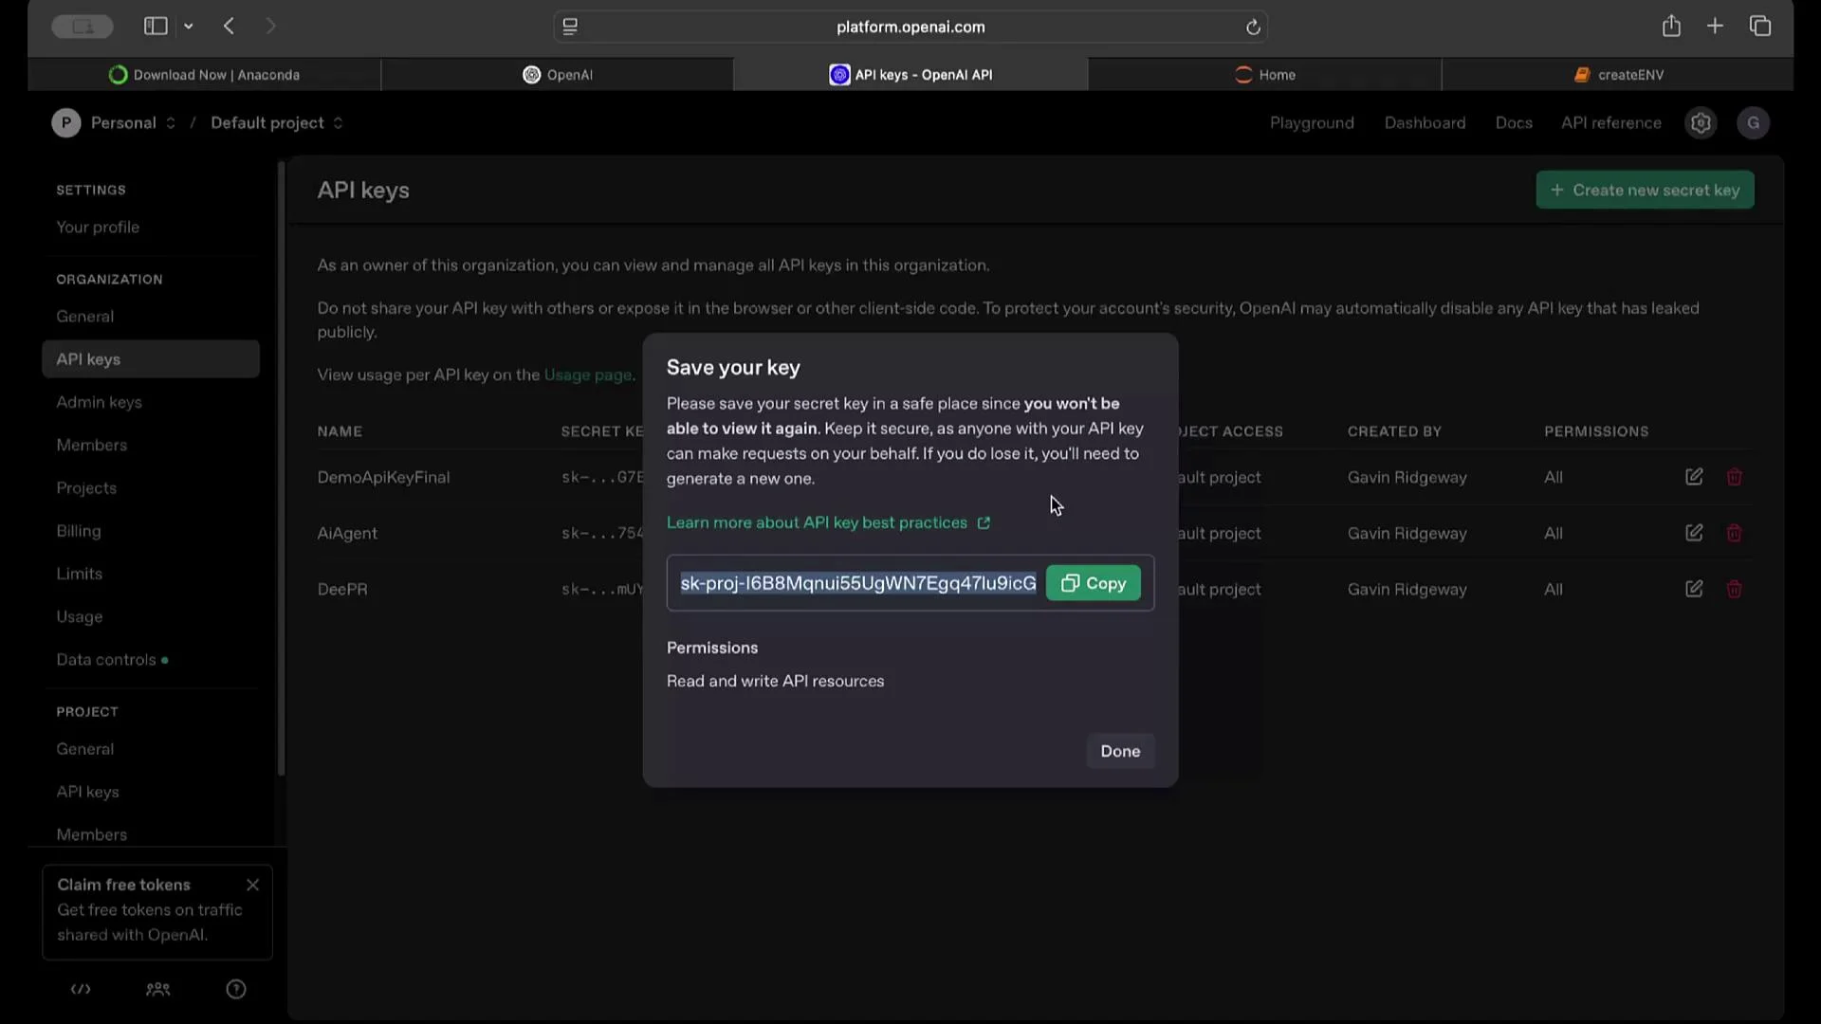The image size is (1821, 1024).
Task: Open project API keys
Action: click(87, 792)
